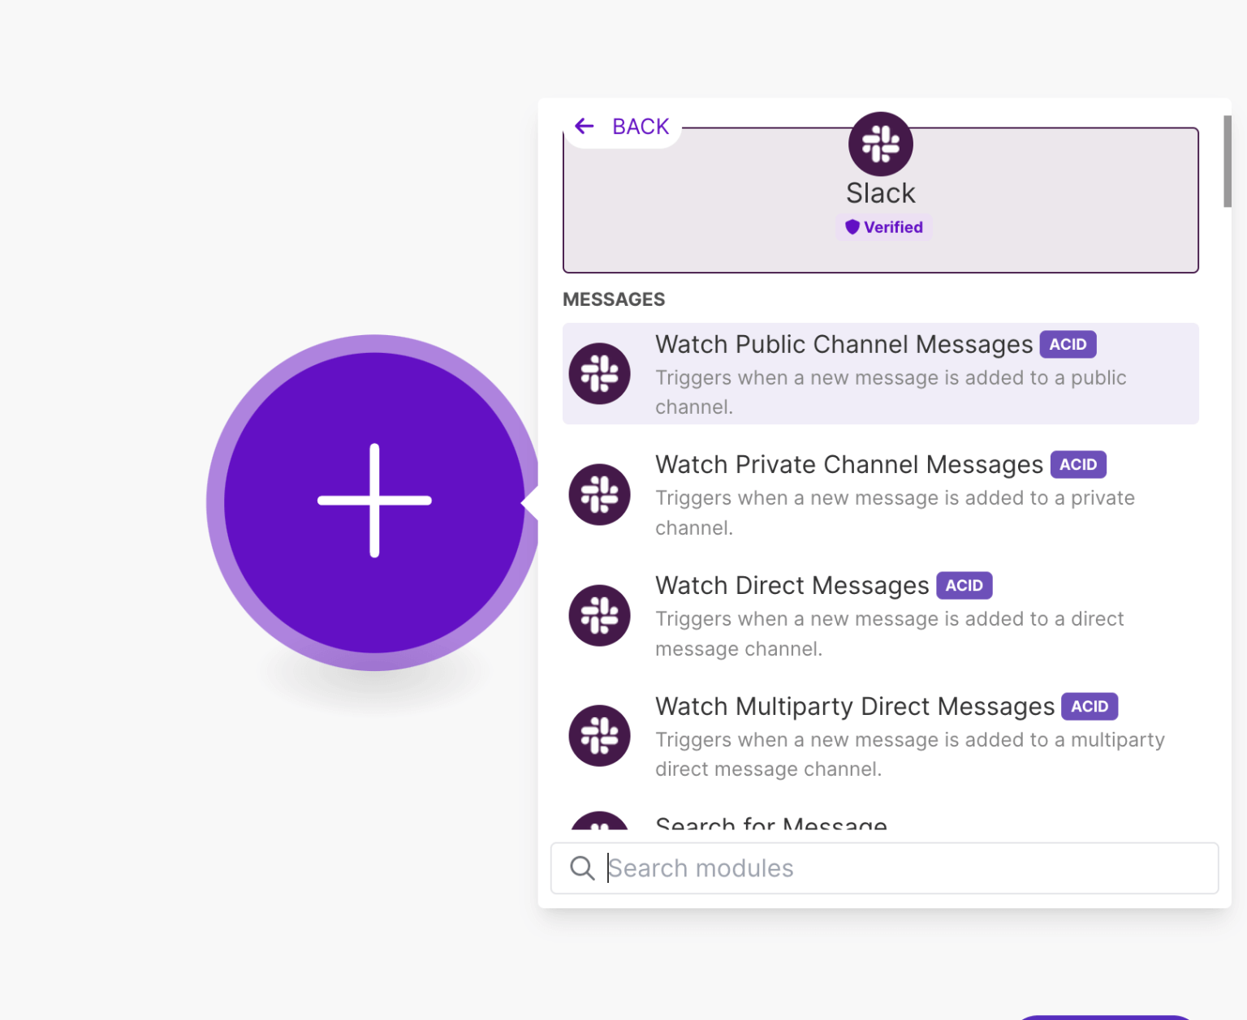Click the ACID badge on Watch Private Channel Messages
Image resolution: width=1247 pixels, height=1020 pixels.
point(1078,464)
